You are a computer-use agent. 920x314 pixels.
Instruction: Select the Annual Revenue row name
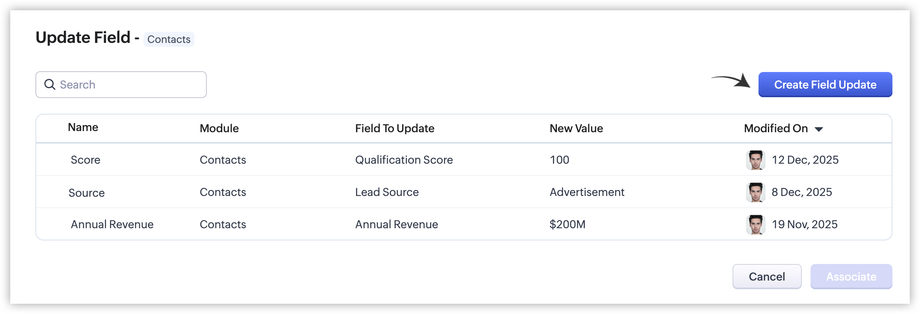pos(112,224)
